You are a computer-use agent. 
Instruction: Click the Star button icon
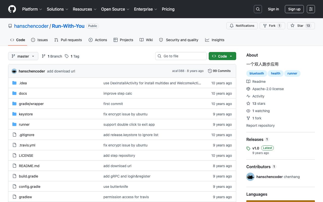tap(292, 26)
